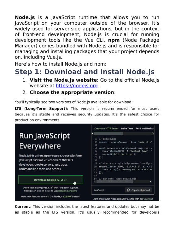This screenshot has height=229, width=175.
Task: Click the clipboard icon beside Copy
Action: click(x=129, y=190)
